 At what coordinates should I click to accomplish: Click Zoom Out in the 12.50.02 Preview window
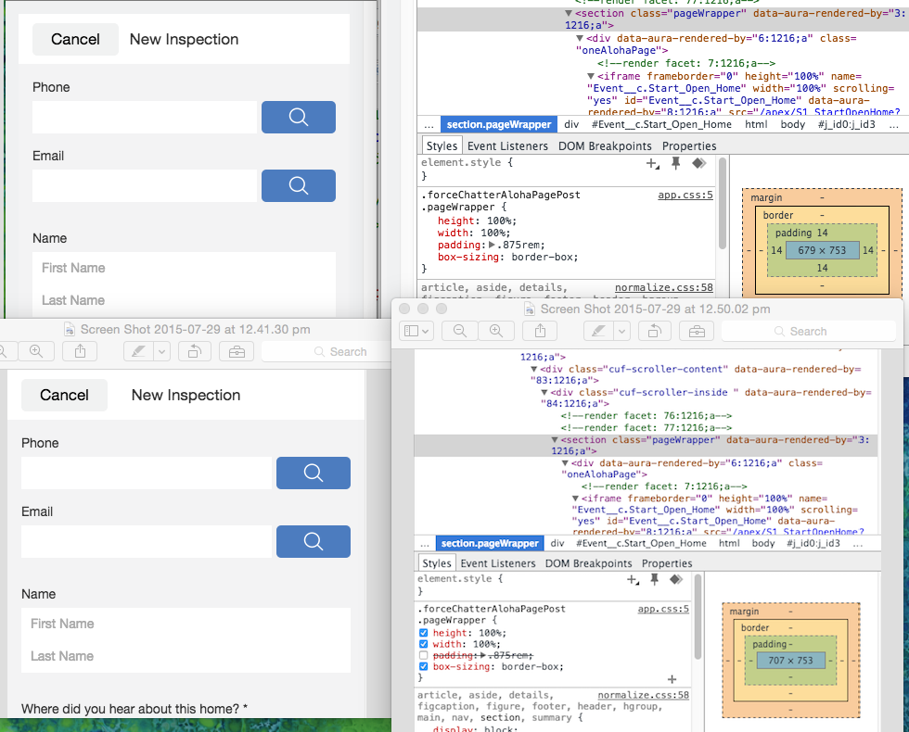coord(459,331)
